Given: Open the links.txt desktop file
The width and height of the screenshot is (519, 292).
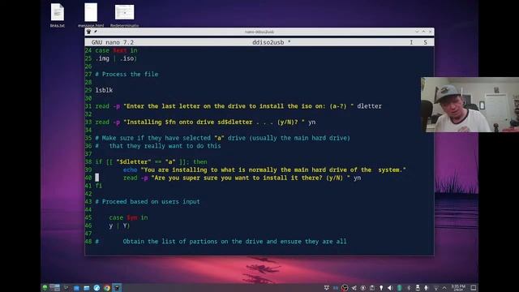Looking at the screenshot, I should click(58, 15).
